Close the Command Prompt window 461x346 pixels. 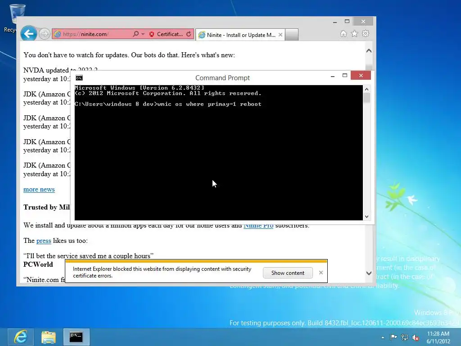(x=361, y=76)
